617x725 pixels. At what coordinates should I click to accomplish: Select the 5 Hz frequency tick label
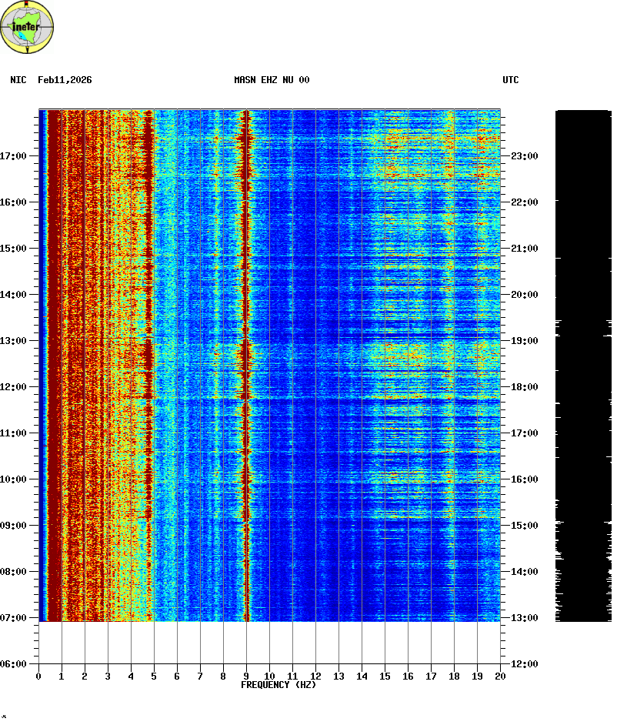(x=154, y=677)
